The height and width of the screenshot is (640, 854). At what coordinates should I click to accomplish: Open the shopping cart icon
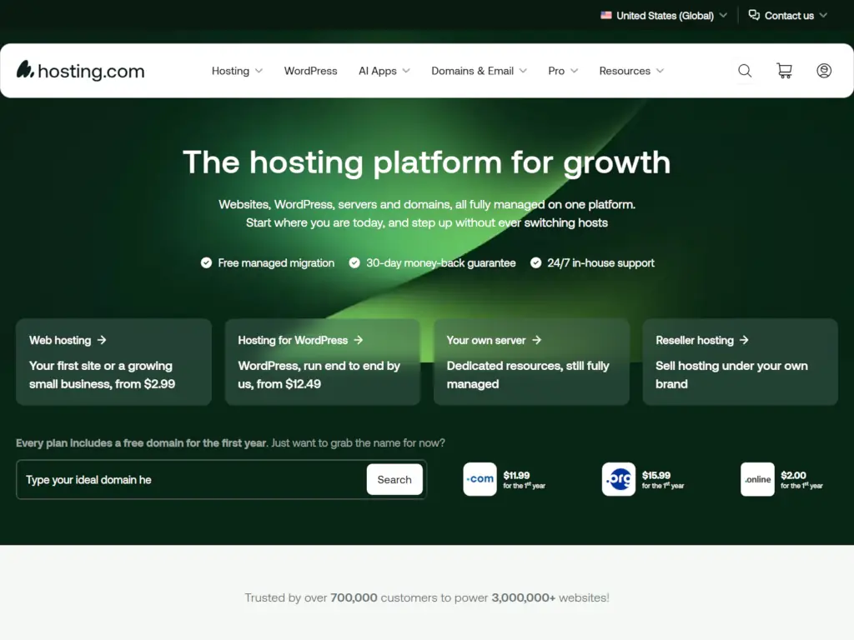pyautogui.click(x=784, y=71)
